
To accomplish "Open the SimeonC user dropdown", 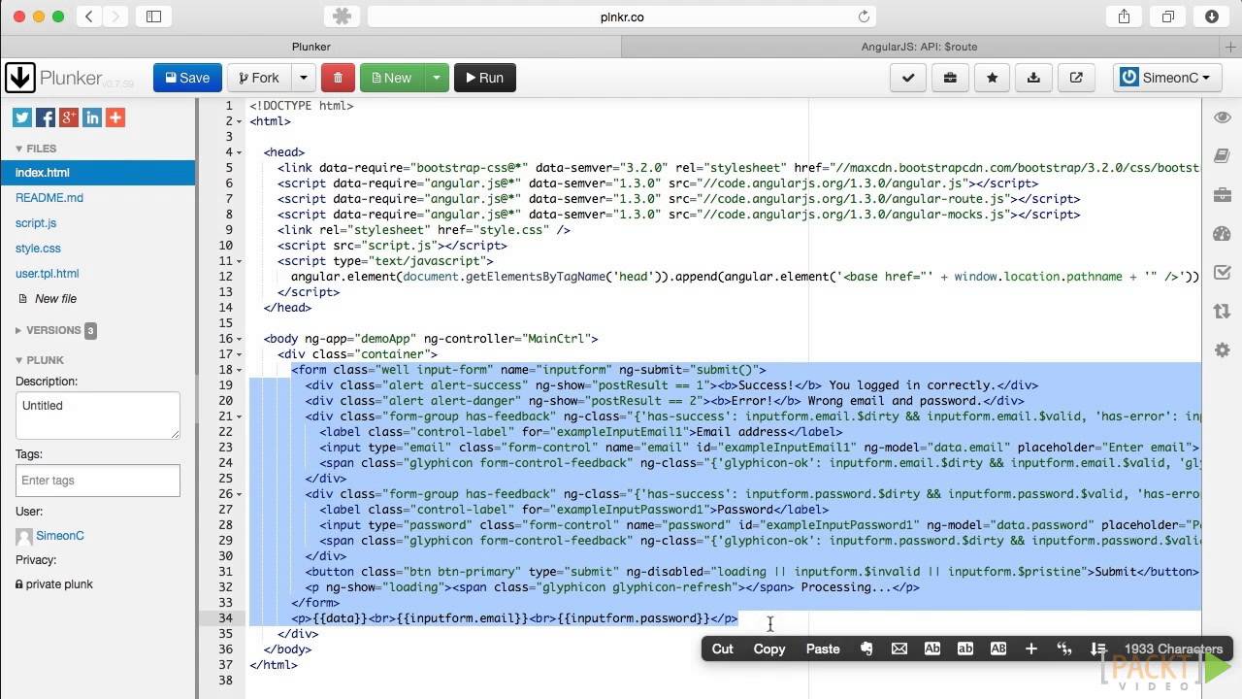I will pos(1167,78).
